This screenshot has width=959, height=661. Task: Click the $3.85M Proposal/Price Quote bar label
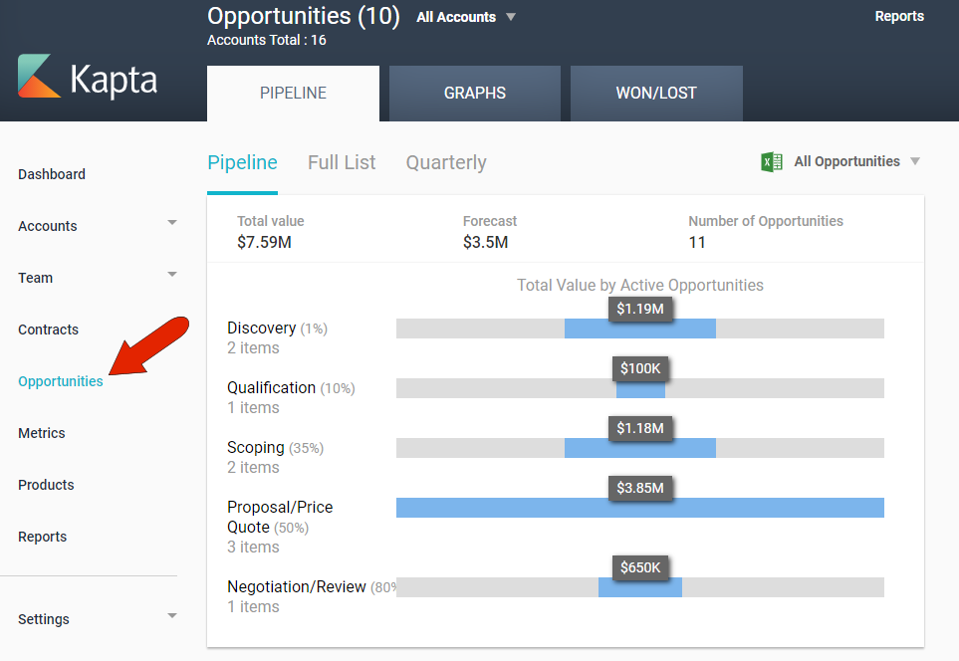639,488
